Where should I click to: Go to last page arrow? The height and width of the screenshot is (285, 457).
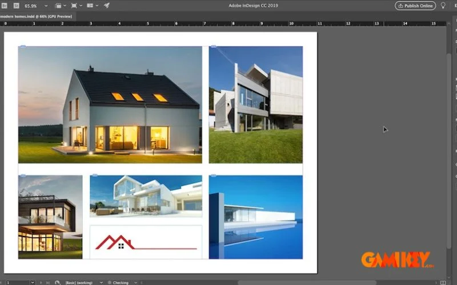48,283
